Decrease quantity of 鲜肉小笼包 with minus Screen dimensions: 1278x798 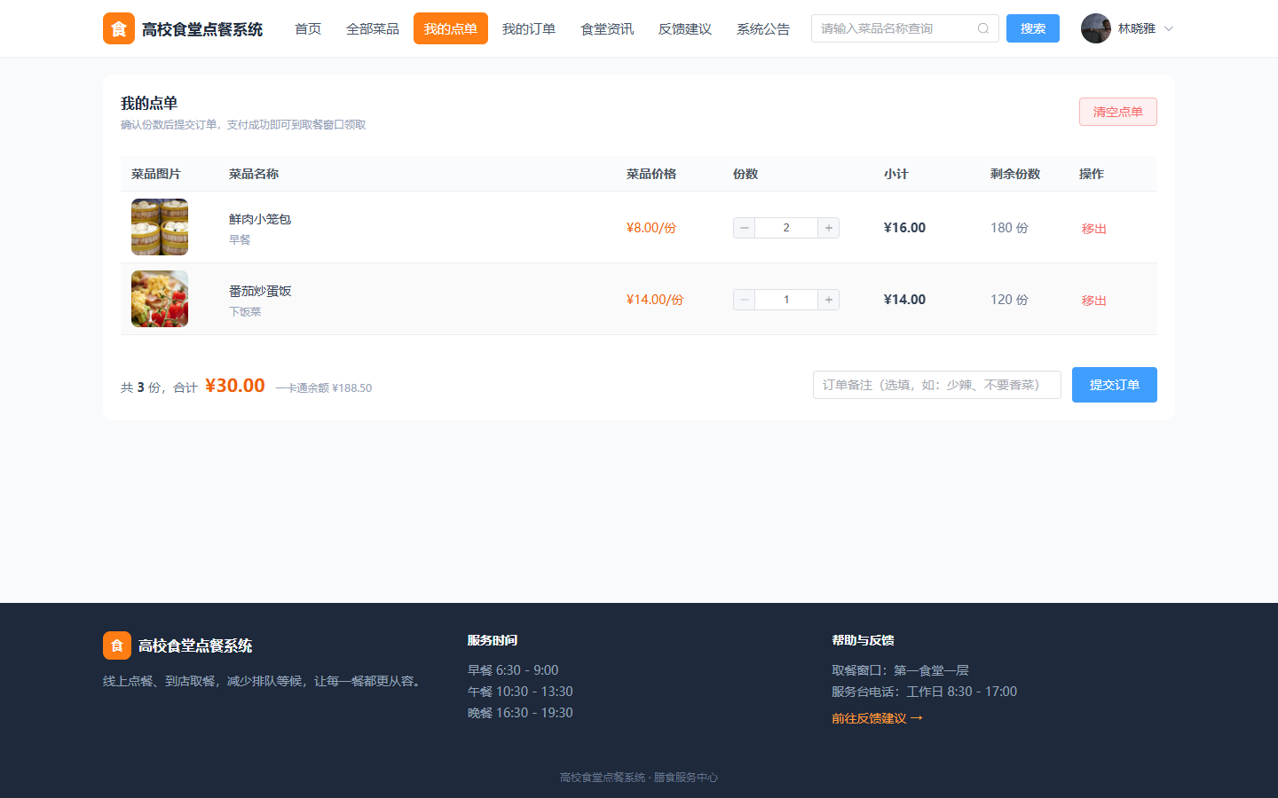click(745, 228)
